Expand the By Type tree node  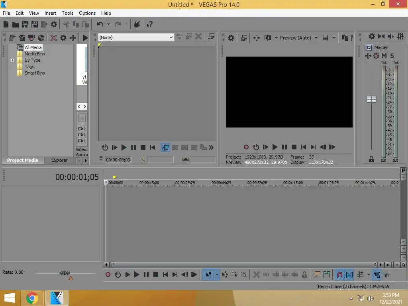[x=12, y=60]
